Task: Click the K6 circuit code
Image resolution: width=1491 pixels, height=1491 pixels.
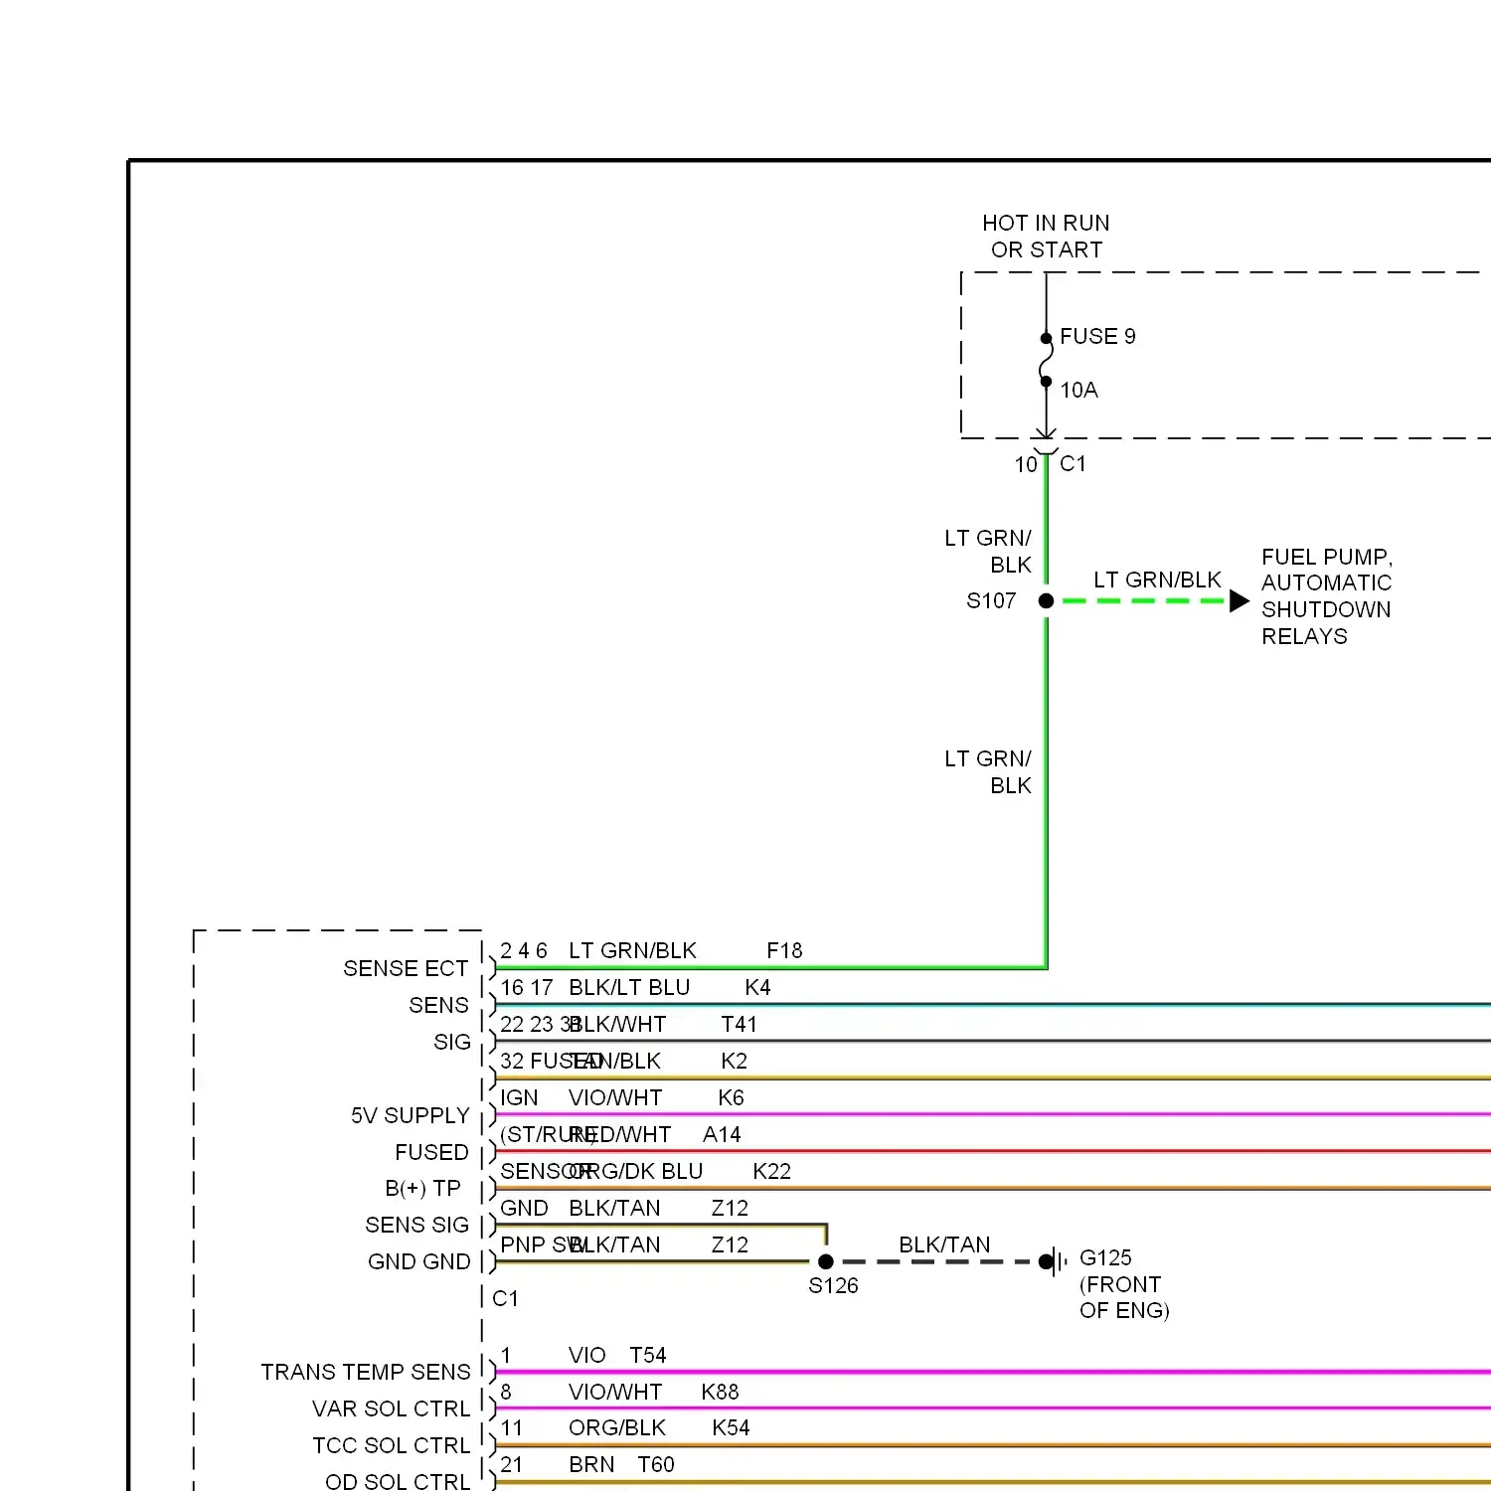Action: click(731, 1097)
